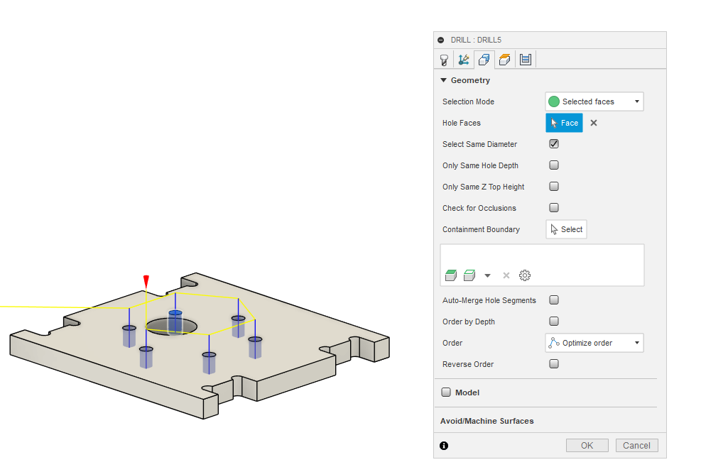Image resolution: width=701 pixels, height=472 pixels.
Task: Clear the Hole Faces selection
Action: [594, 123]
